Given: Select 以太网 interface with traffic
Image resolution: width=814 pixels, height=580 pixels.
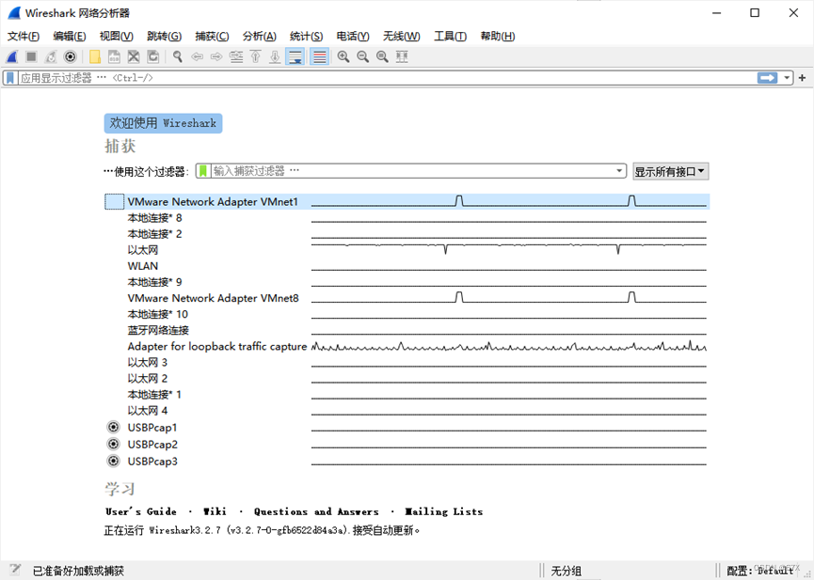Looking at the screenshot, I should click(x=407, y=250).
